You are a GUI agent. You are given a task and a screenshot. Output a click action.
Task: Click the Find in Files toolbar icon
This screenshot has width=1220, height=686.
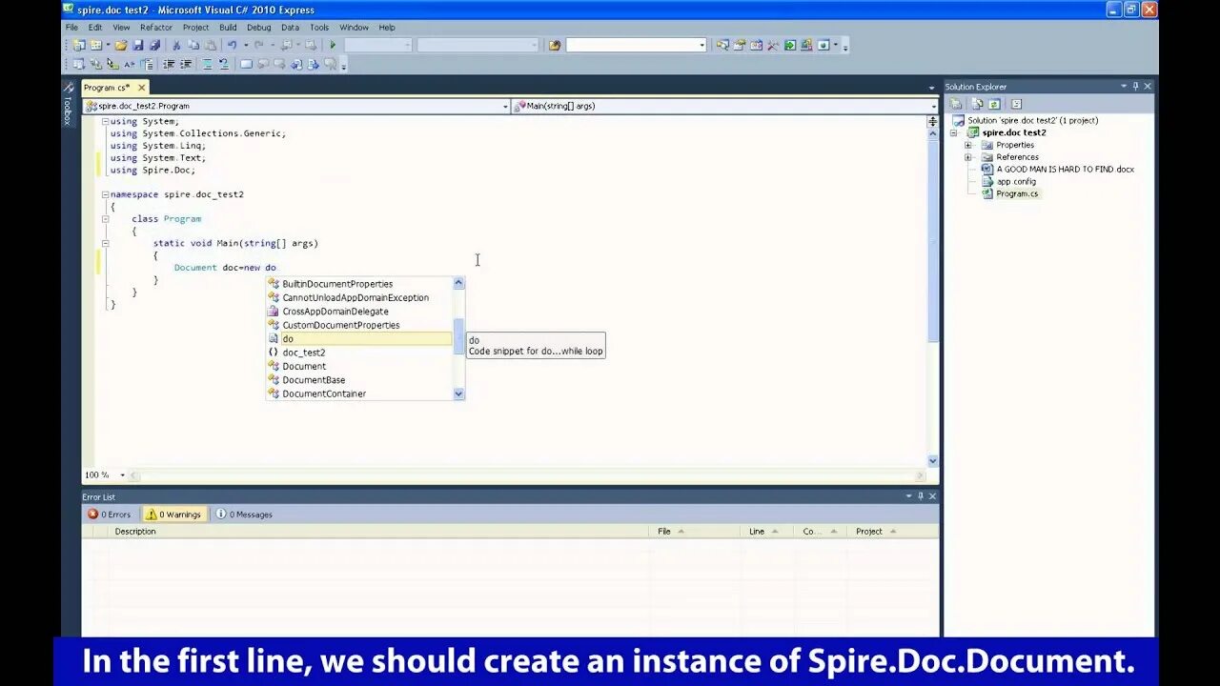(555, 45)
